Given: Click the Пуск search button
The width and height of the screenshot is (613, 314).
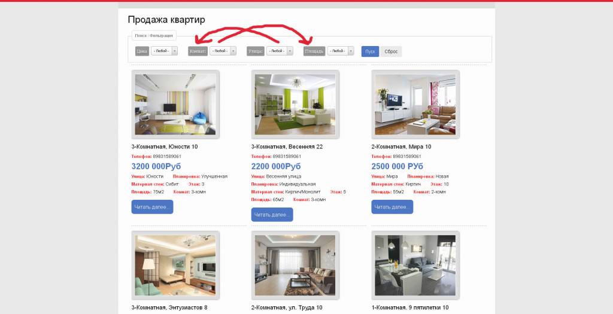Looking at the screenshot, I should pyautogui.click(x=370, y=51).
